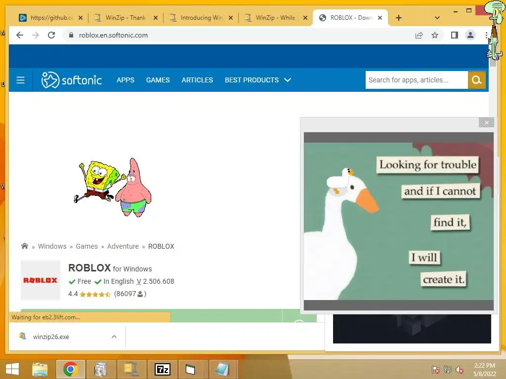The height and width of the screenshot is (379, 506).
Task: Click the 4.4 star rating
Action: click(89, 294)
